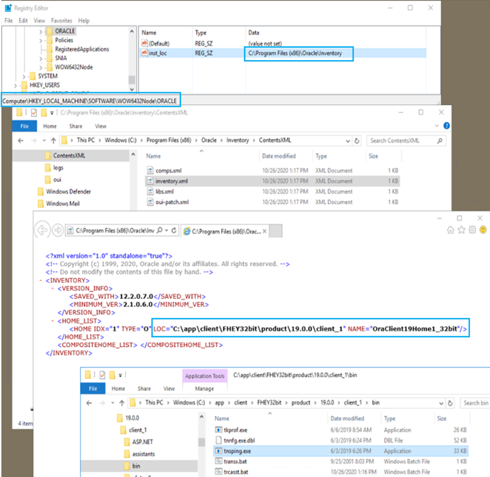Refresh the ContentsXML folder view
This screenshot has height=477, width=490.
click(357, 141)
